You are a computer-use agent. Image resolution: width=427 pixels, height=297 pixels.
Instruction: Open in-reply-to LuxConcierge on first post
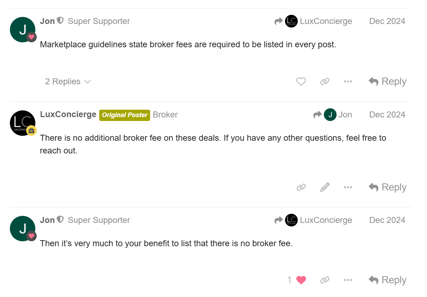pyautogui.click(x=313, y=21)
